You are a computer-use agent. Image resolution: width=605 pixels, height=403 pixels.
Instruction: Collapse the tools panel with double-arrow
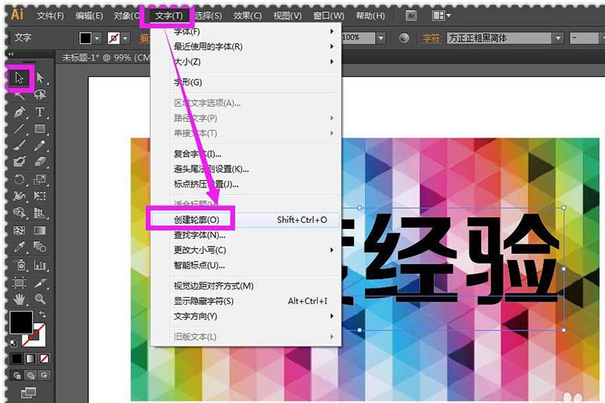(11, 54)
